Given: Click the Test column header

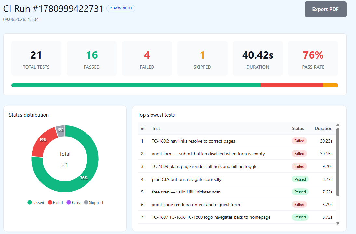Looking at the screenshot, I should tap(156, 128).
